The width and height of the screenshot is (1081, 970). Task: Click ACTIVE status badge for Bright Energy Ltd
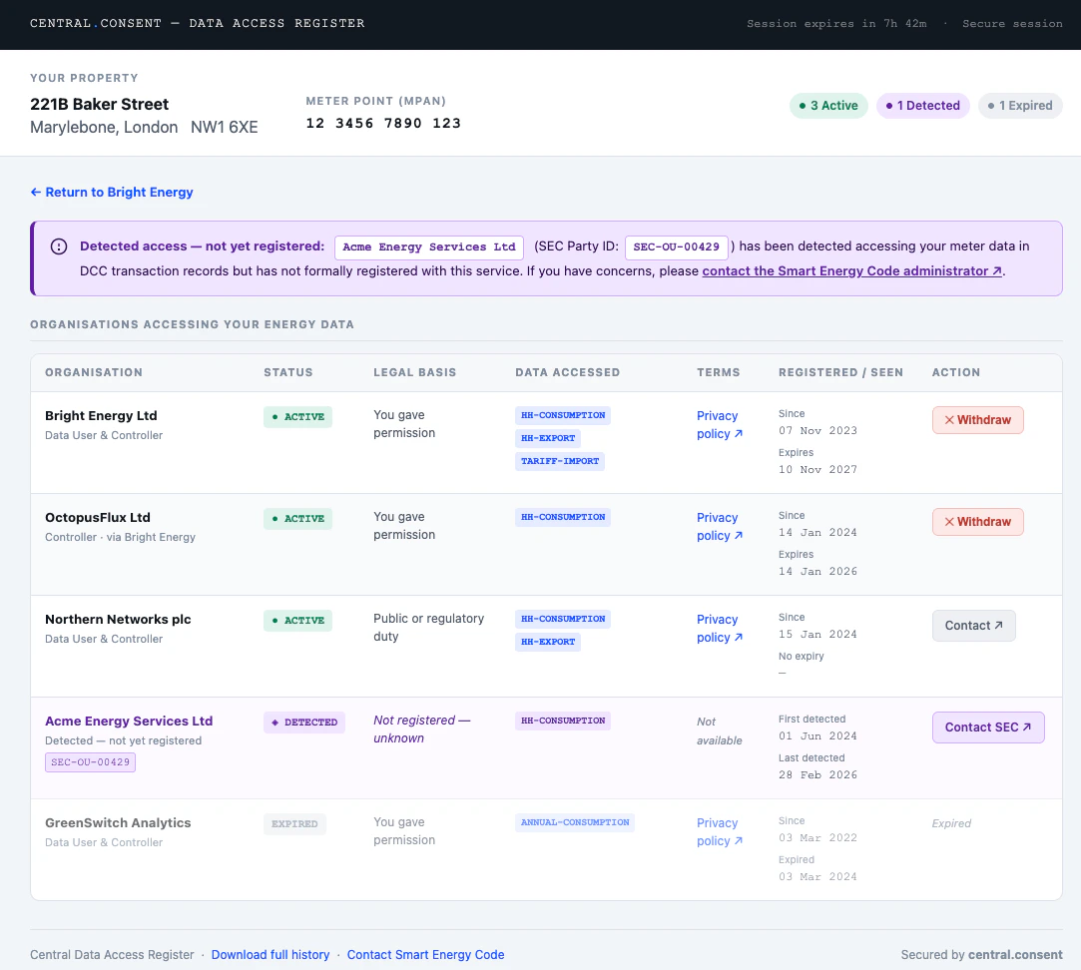click(297, 417)
